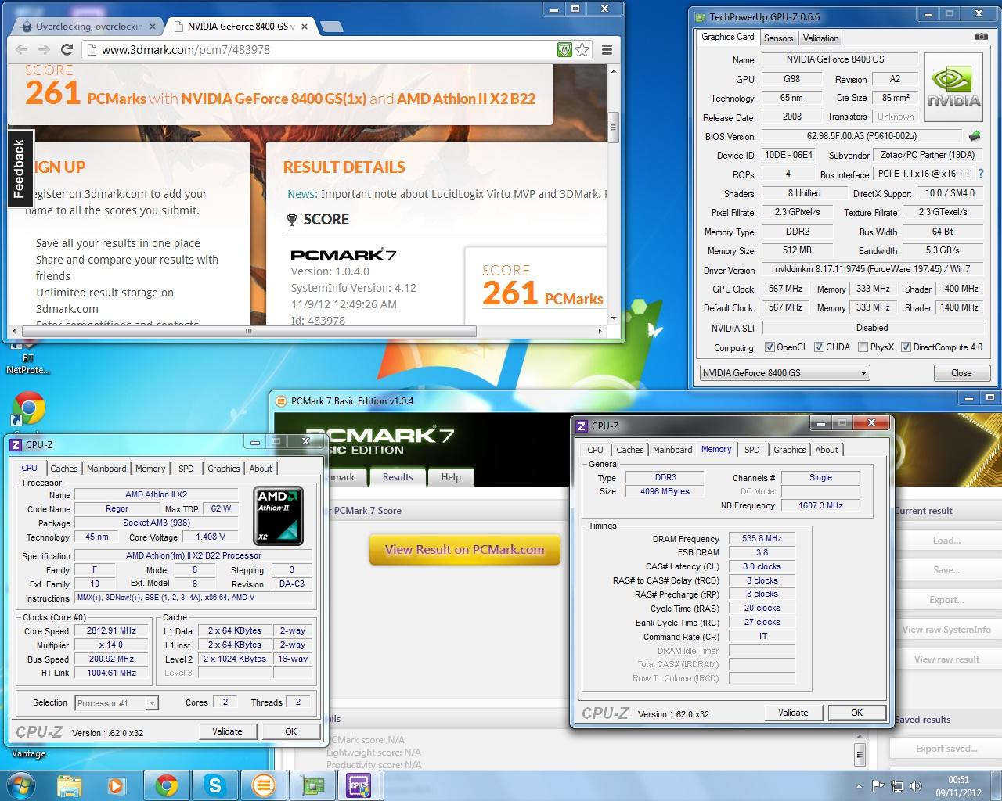The image size is (1002, 801).
Task: Switch to the Help tab in PCMark 7
Action: pos(451,476)
